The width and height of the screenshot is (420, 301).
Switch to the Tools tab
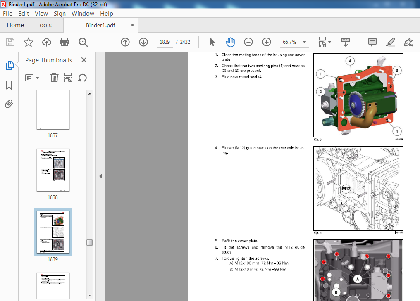click(x=44, y=25)
